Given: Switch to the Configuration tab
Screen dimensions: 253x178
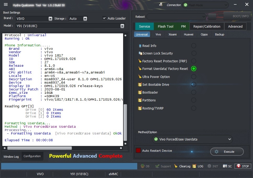Looking at the screenshot, I should (x=32, y=156).
